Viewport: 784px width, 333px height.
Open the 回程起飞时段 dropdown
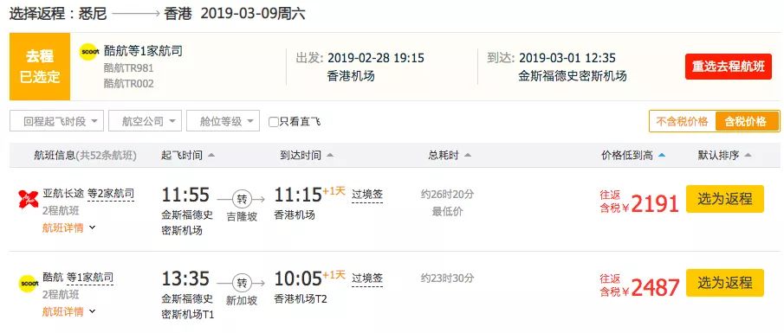[56, 121]
